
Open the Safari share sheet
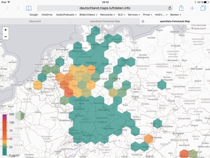point(181,8)
